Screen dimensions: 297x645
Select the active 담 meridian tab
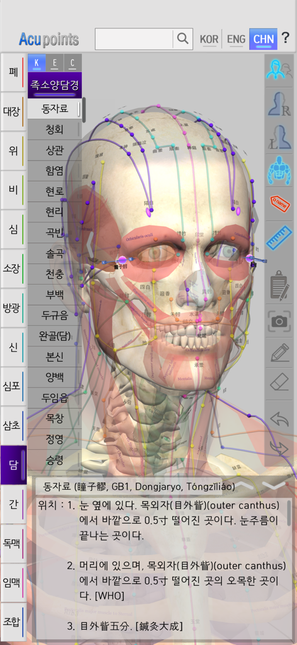click(13, 465)
